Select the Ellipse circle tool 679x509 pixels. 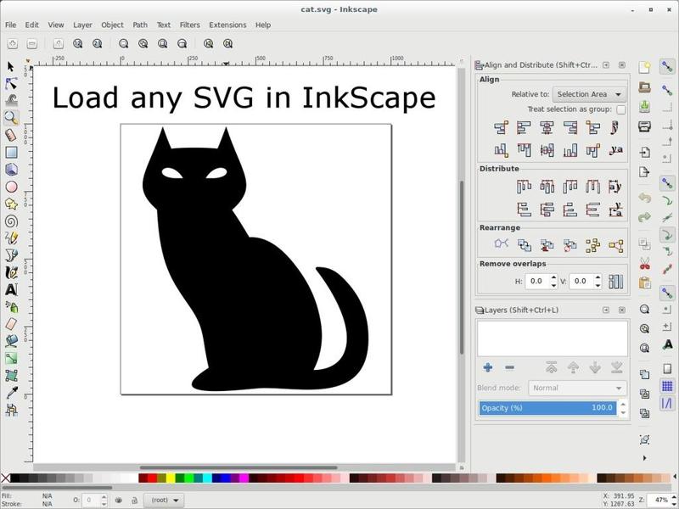pyautogui.click(x=11, y=187)
